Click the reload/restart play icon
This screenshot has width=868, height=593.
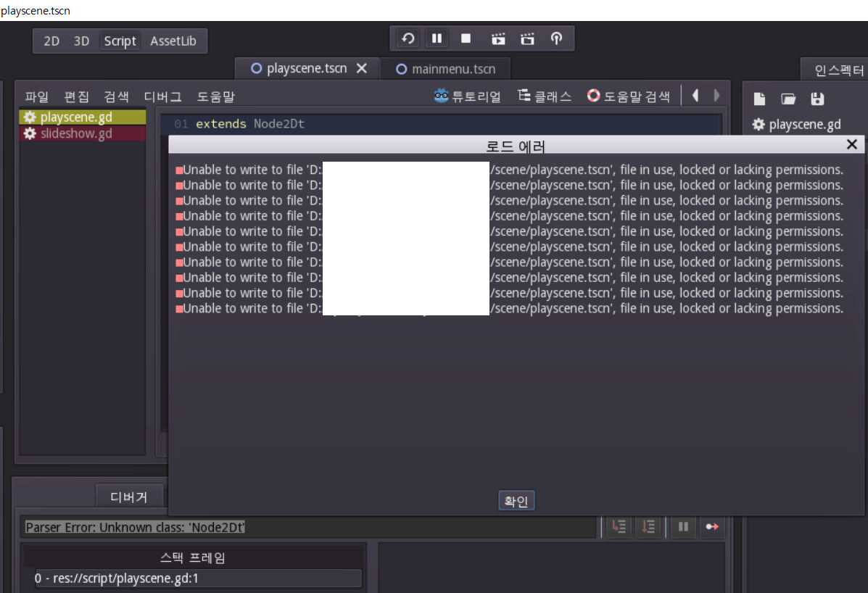coord(408,38)
